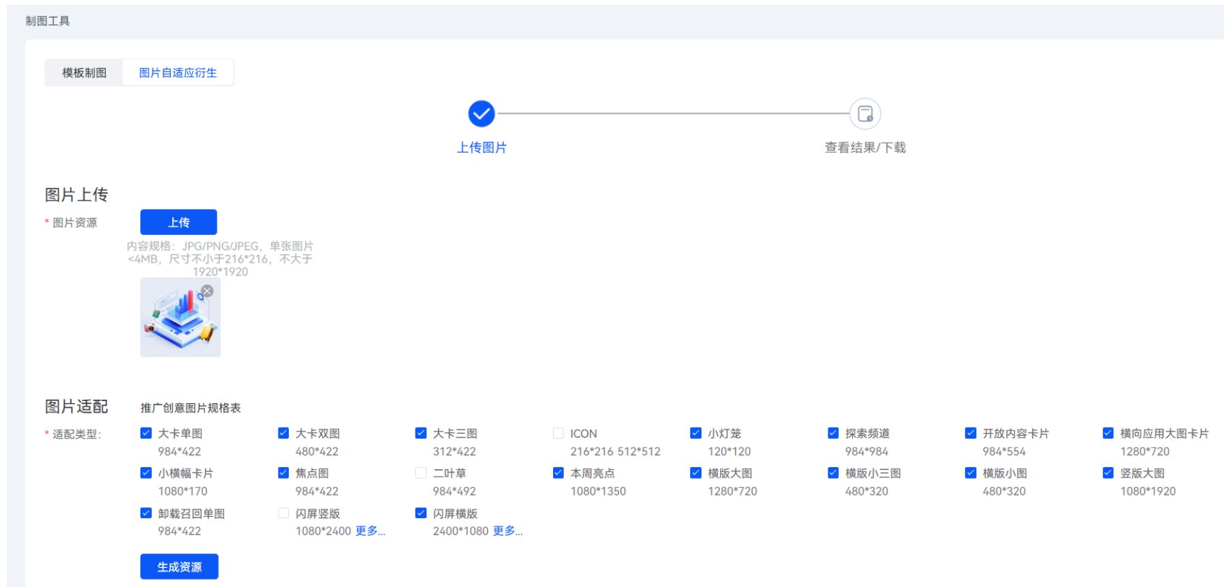The width and height of the screenshot is (1224, 587).
Task: Click the 120*120 size under 小灯笼
Action: pyautogui.click(x=729, y=451)
